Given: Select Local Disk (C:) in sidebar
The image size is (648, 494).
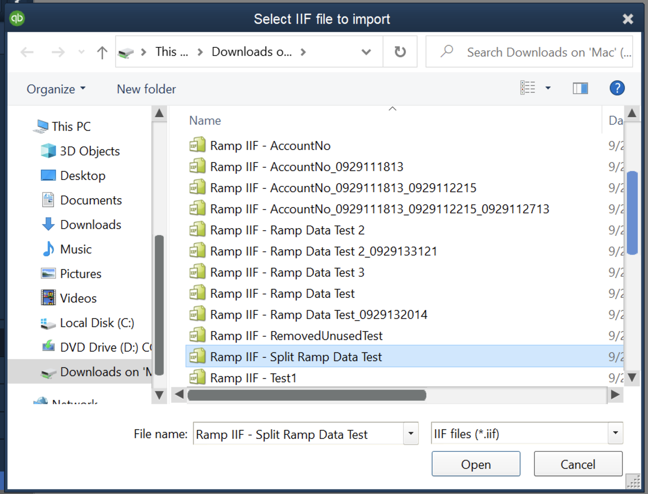Looking at the screenshot, I should [x=87, y=323].
